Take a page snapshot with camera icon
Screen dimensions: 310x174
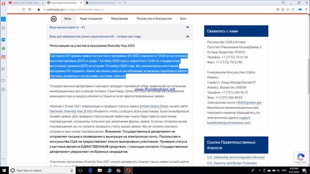(278, 10)
